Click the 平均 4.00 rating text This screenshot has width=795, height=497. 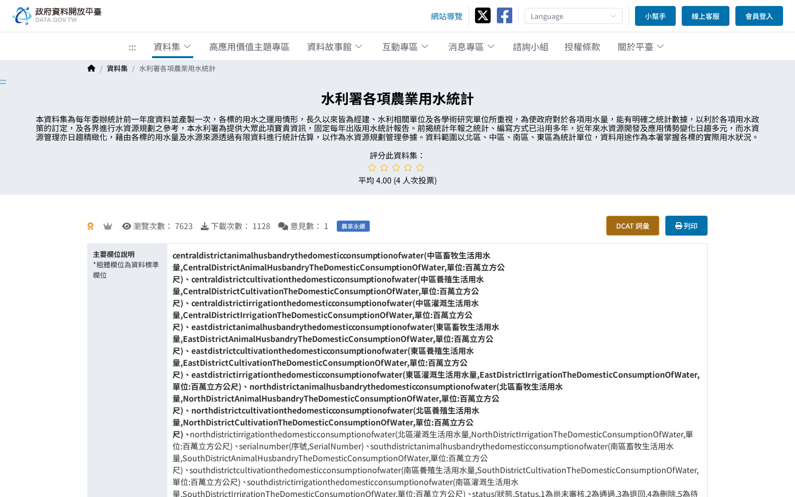(397, 180)
